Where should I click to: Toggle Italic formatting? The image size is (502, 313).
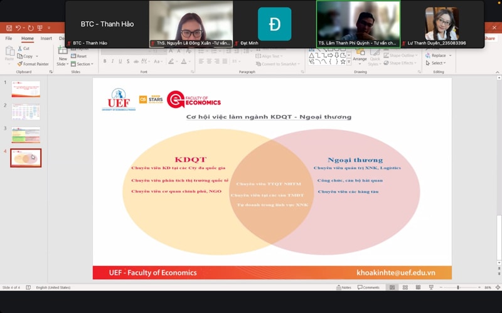(x=112, y=61)
